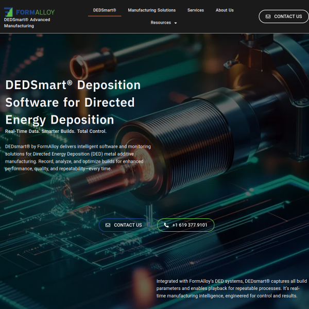Click paragraph starting "Integrated with FormAlloy's DED systems"

(x=232, y=288)
